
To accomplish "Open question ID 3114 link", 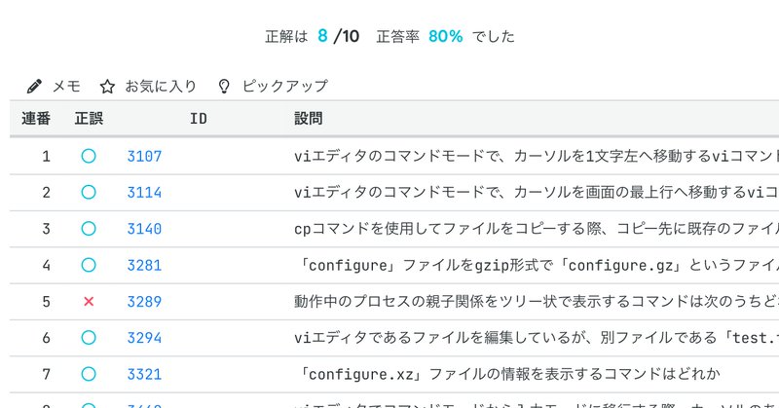I will coord(144,192).
